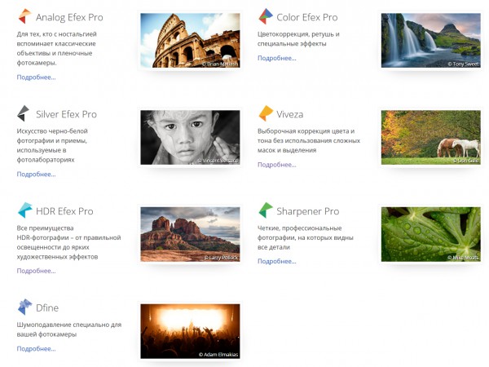Screen dimensions: 489x367
Task: Select the black-and-white child portrait thumbnail
Action: click(x=190, y=137)
